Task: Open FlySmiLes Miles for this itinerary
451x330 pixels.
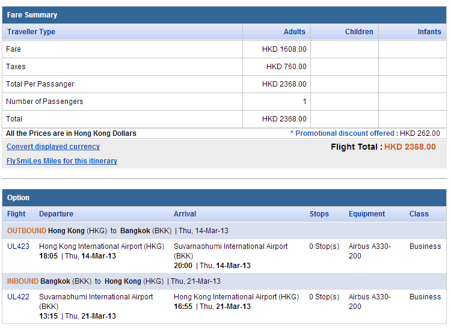Action: point(62,161)
